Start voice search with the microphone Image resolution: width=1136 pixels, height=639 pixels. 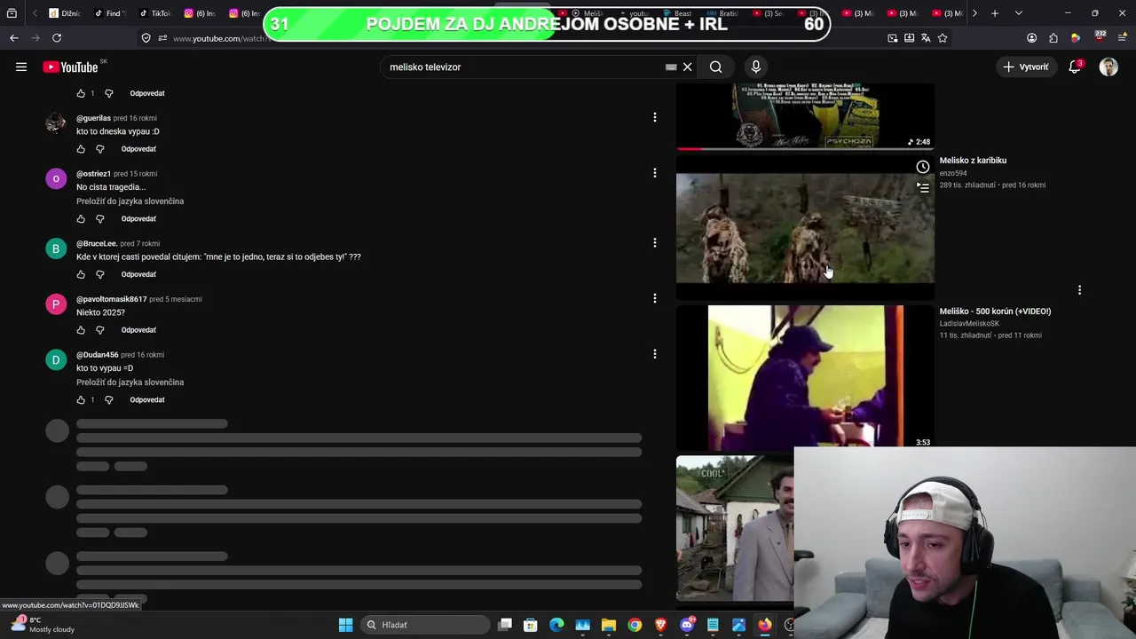[x=756, y=67]
